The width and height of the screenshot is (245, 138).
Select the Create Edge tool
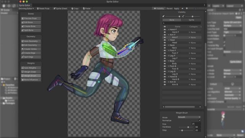click(31, 53)
